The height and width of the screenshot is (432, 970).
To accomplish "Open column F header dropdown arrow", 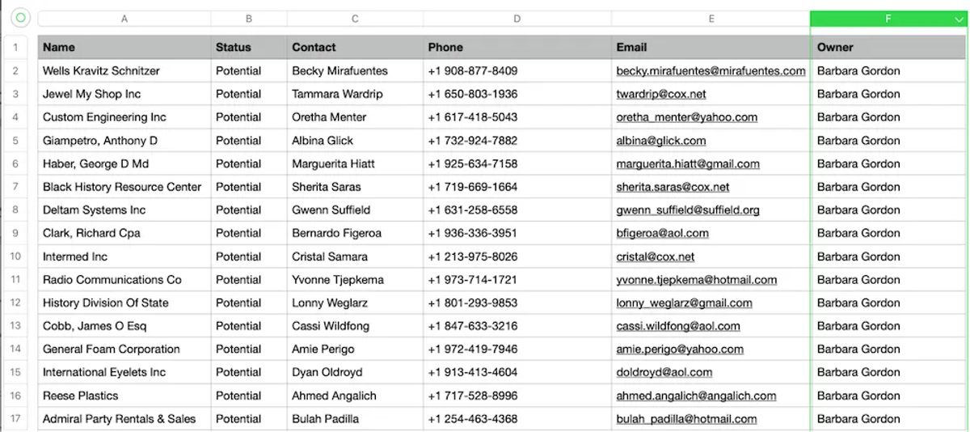I will coord(959,19).
